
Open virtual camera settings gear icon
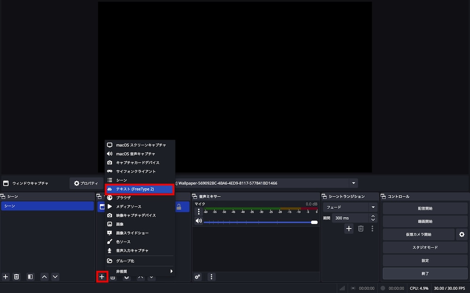pos(462,234)
